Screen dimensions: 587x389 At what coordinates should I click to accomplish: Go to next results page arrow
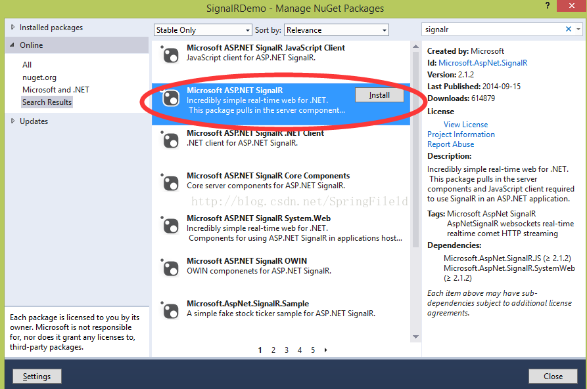tap(325, 350)
